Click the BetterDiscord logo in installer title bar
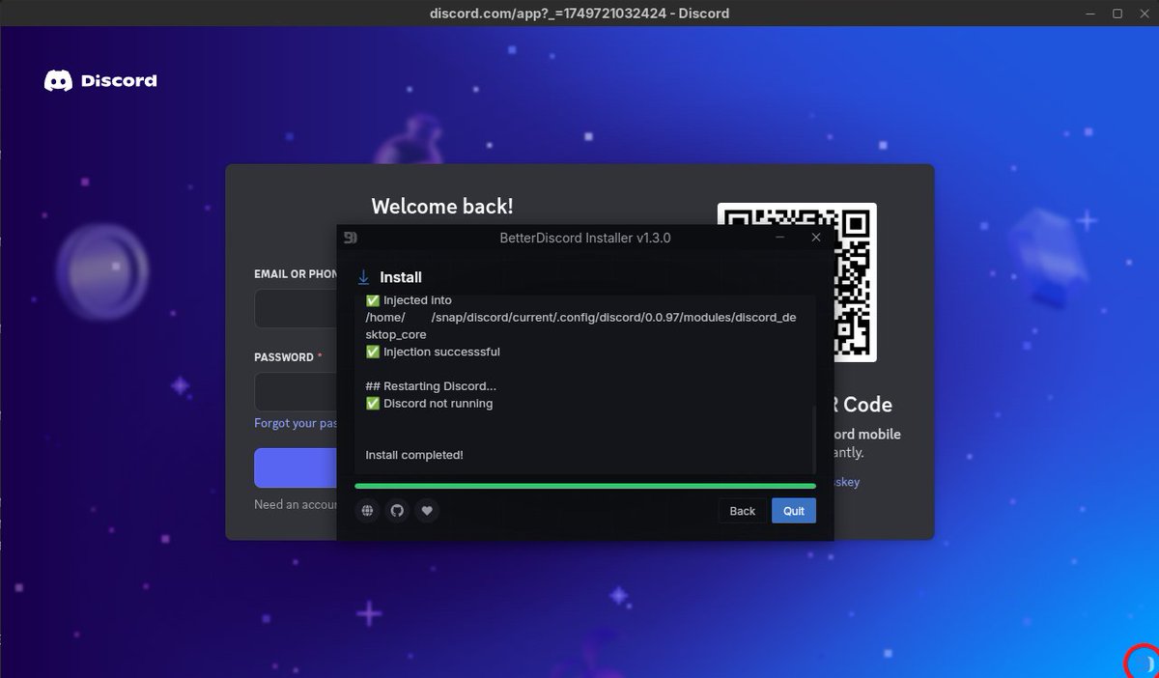Image resolution: width=1159 pixels, height=678 pixels. point(352,238)
